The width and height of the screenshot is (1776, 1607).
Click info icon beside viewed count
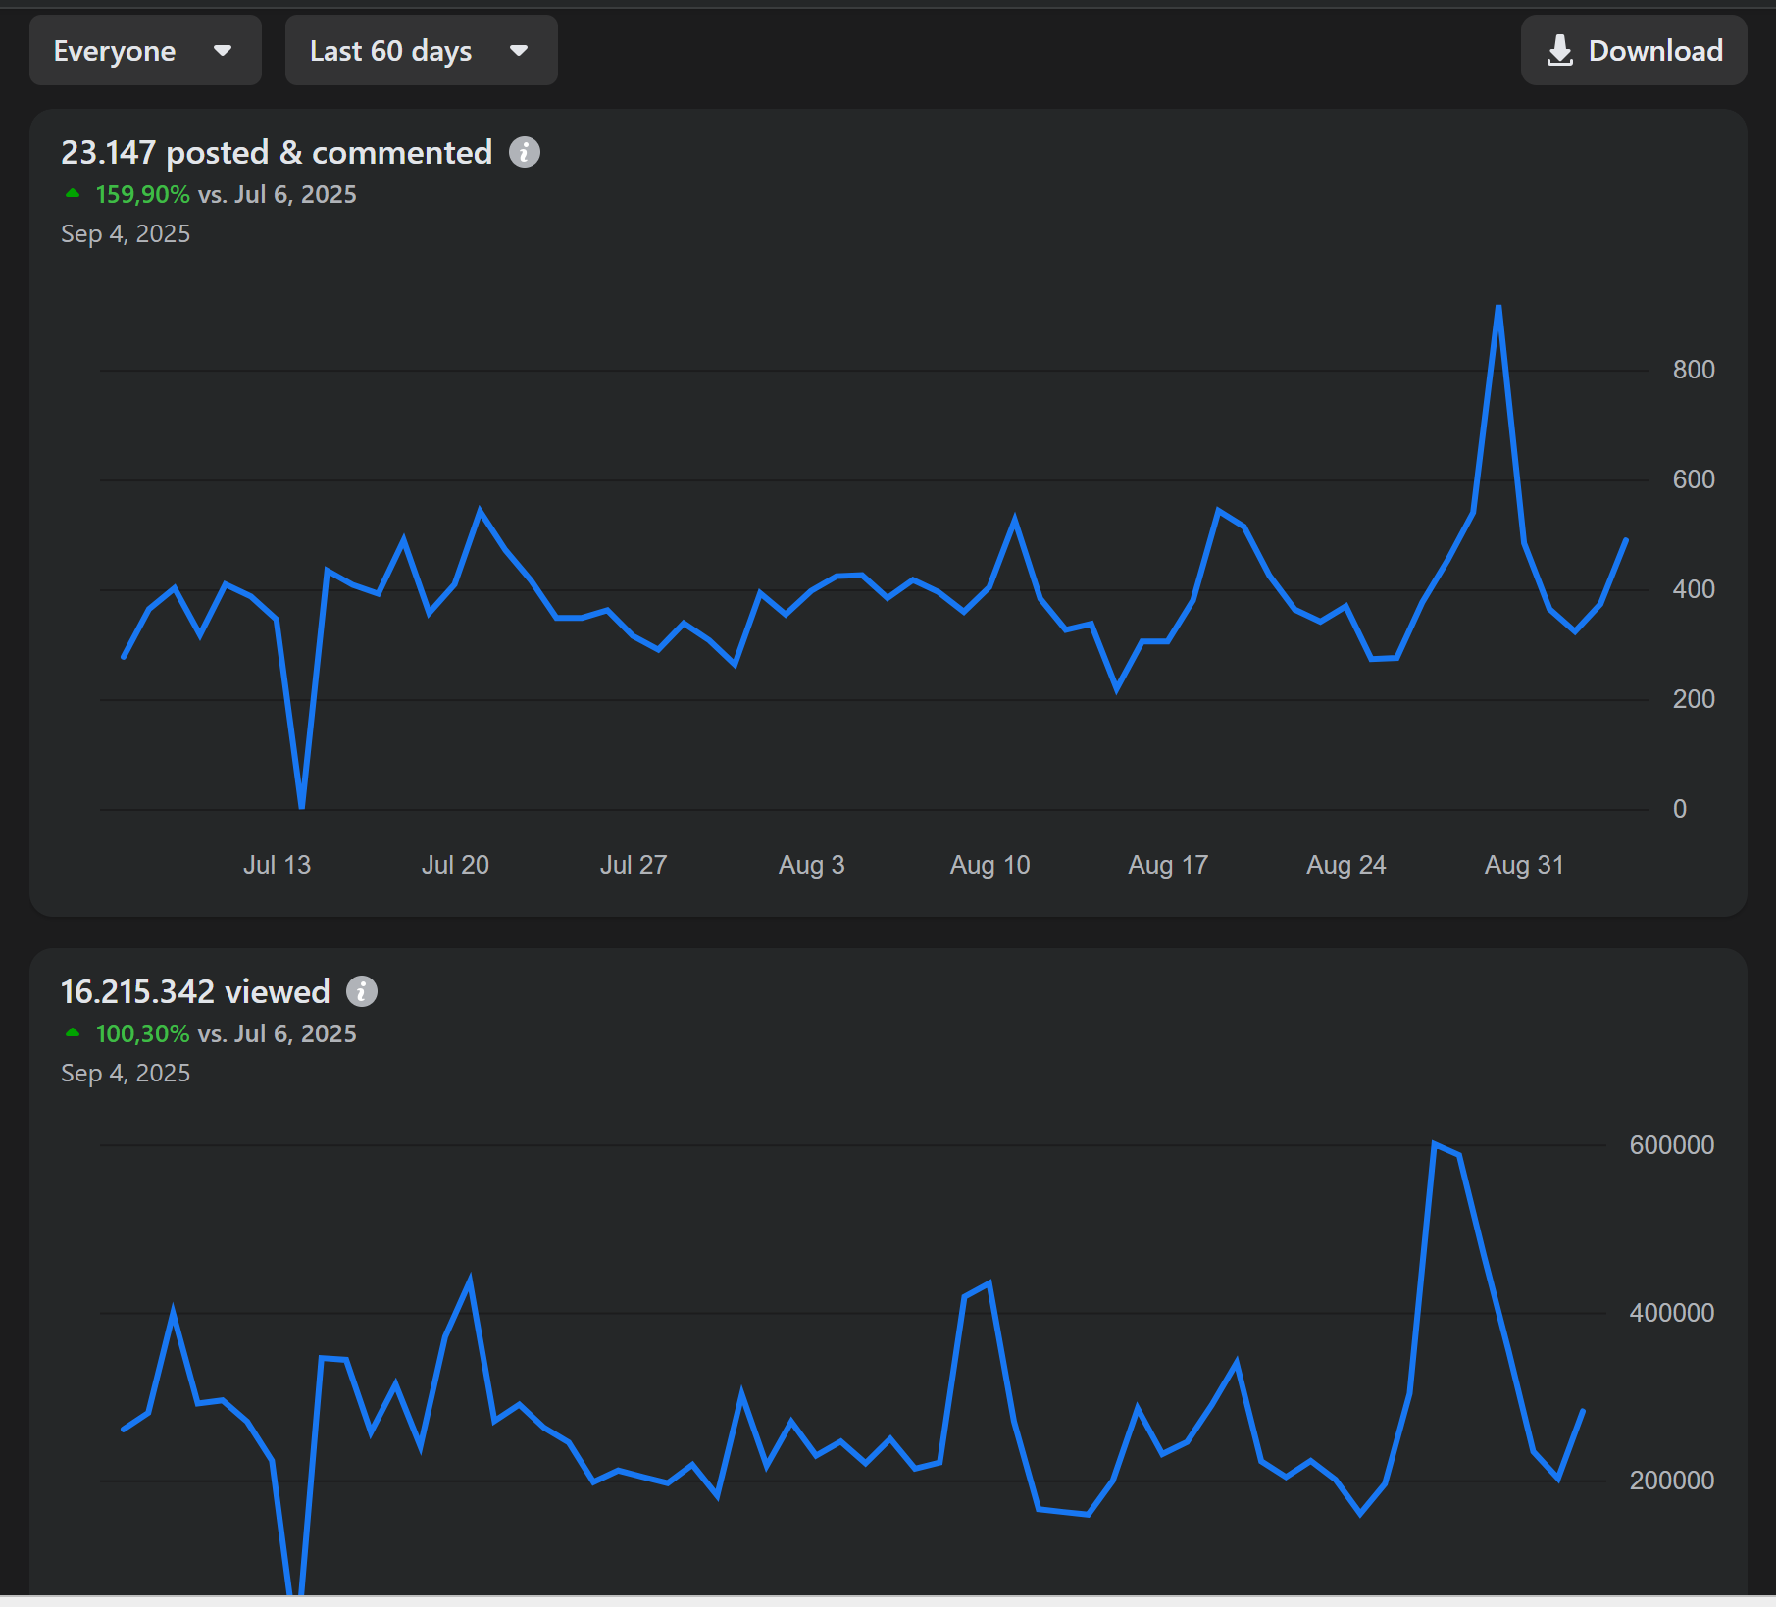tap(362, 992)
